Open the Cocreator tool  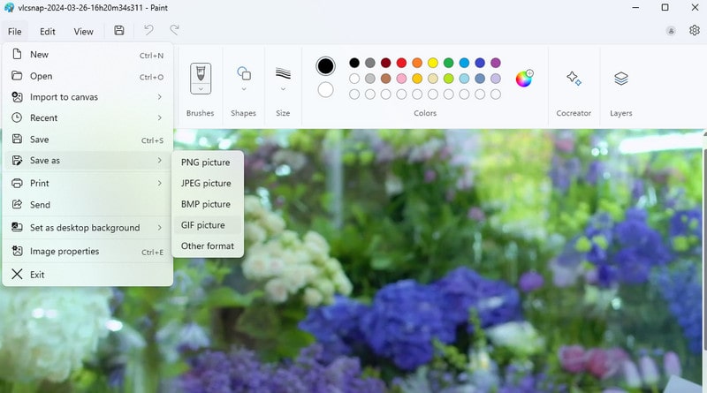click(574, 79)
